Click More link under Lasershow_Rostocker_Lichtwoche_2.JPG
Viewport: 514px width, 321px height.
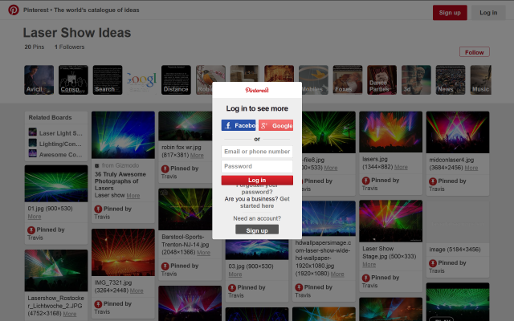coord(70,314)
